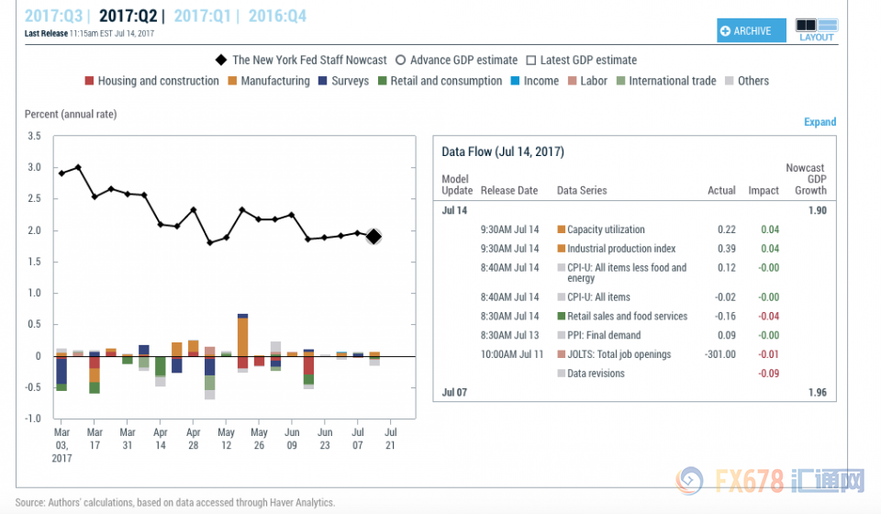This screenshot has width=881, height=514.
Task: Collapse the Jul 14 model update row
Action: (634, 210)
